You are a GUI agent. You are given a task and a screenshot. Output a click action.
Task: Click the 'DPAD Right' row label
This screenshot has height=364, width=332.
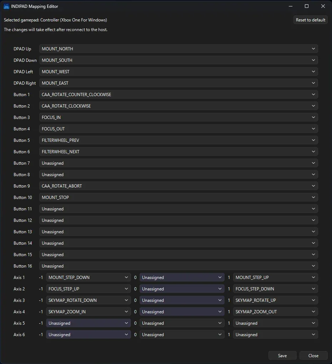[x=25, y=83]
